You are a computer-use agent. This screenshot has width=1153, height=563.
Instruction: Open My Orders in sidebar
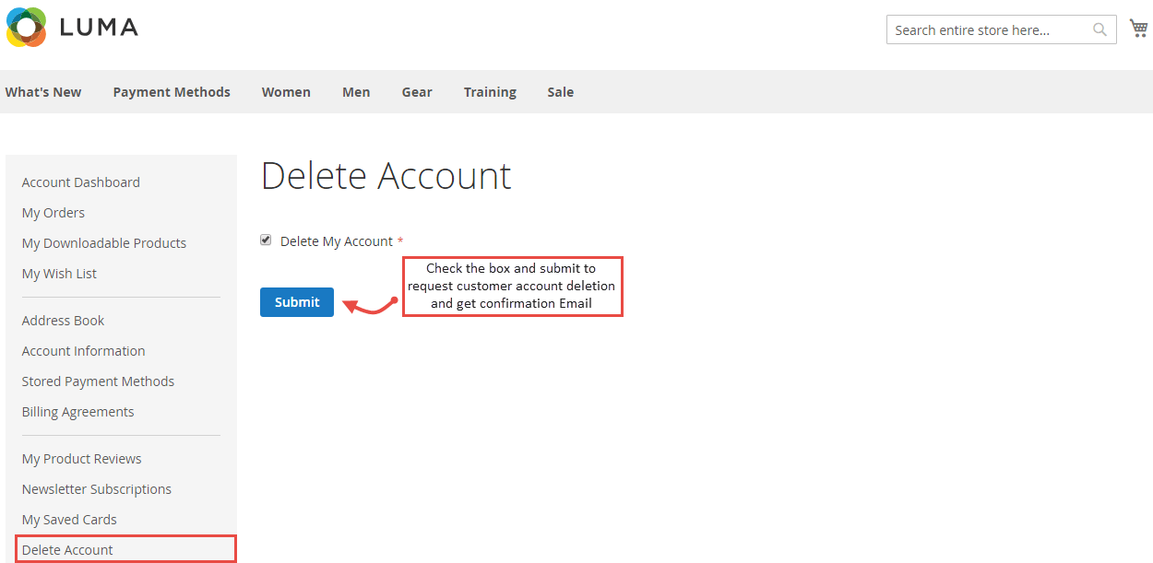(53, 213)
